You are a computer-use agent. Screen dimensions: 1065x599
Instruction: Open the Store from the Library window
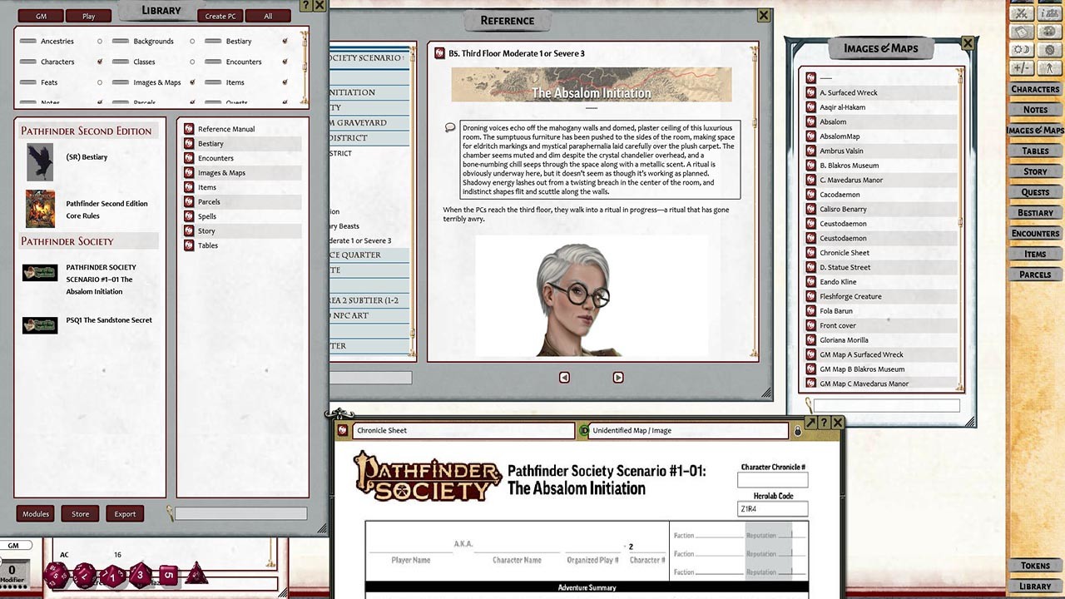[x=80, y=513]
